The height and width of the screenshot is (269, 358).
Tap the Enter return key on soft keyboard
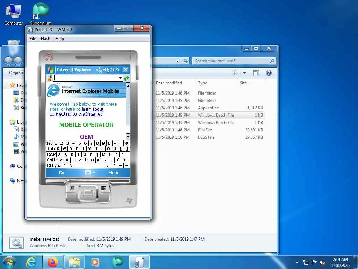click(126, 160)
